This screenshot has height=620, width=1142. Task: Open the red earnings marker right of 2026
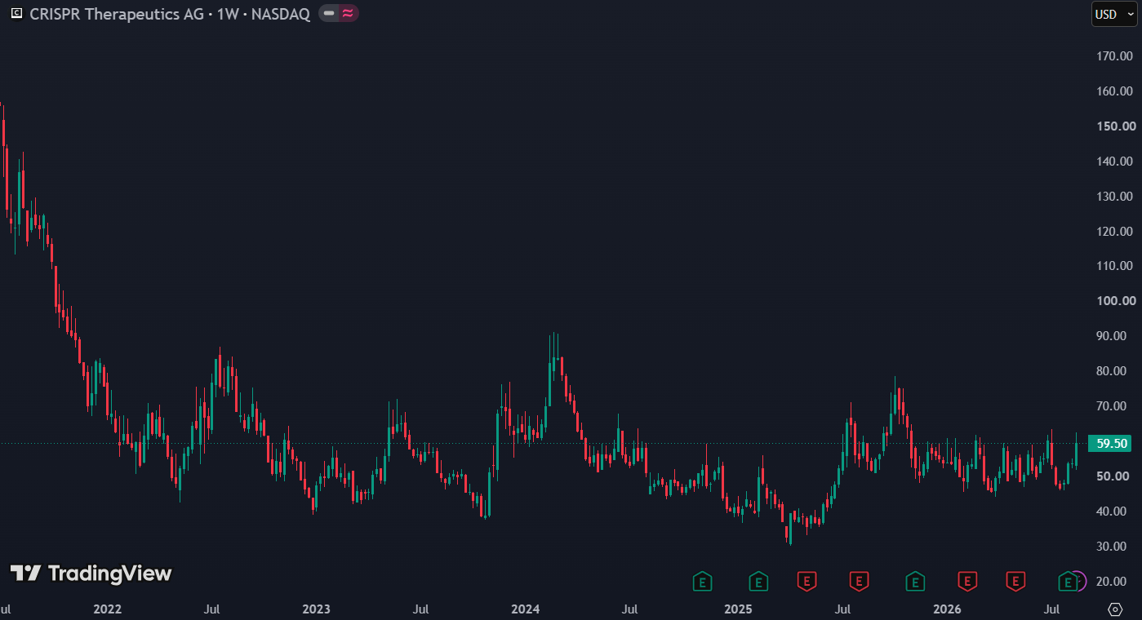(x=966, y=582)
